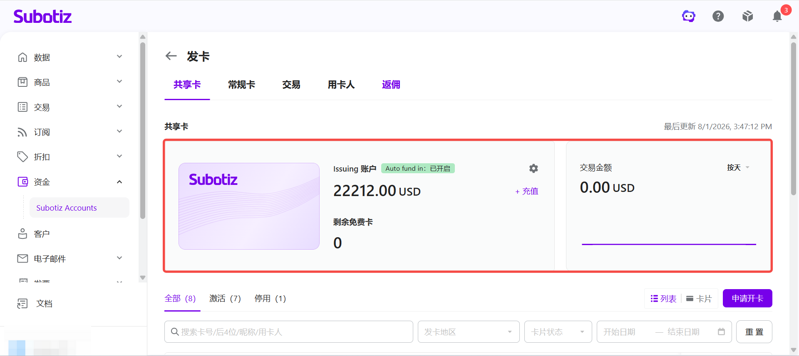Open the 返佣 tab
The width and height of the screenshot is (799, 356).
pyautogui.click(x=391, y=85)
